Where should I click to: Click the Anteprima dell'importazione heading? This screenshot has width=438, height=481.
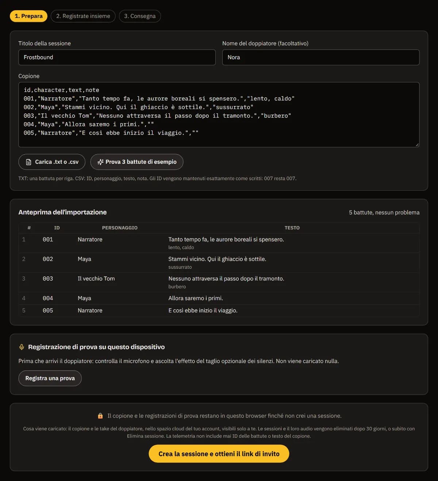tap(62, 212)
